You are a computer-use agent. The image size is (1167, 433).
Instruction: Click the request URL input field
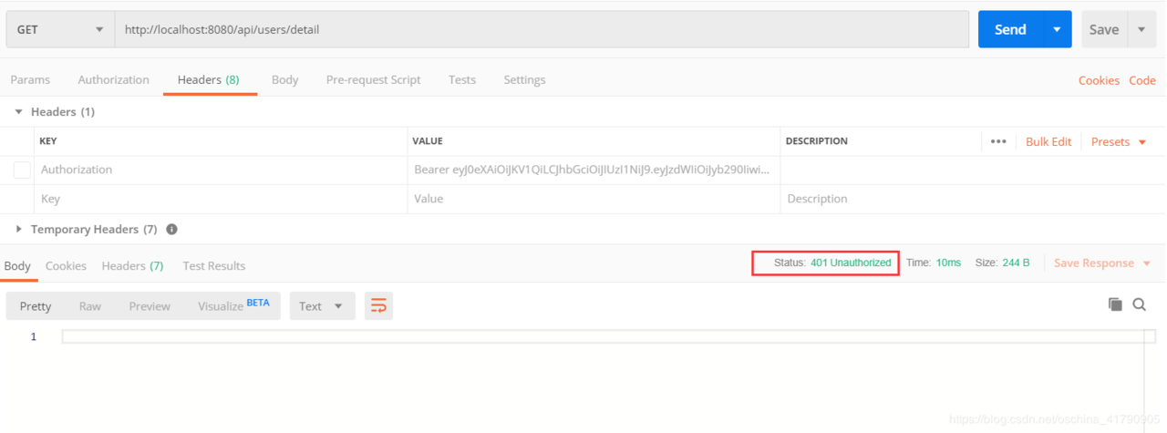542,29
